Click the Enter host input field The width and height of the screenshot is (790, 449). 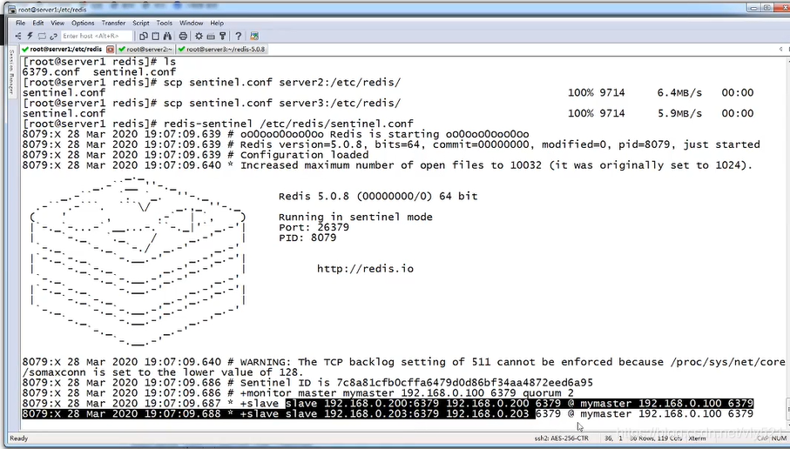click(x=97, y=36)
